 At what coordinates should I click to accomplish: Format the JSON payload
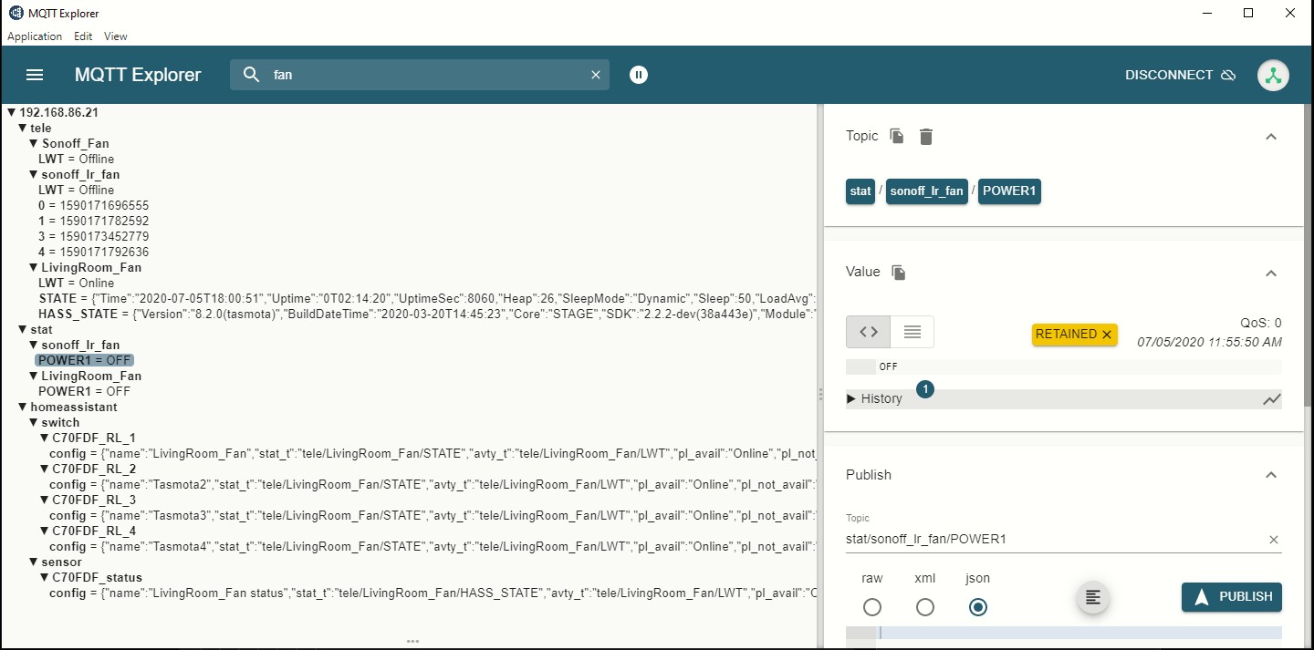click(1093, 598)
